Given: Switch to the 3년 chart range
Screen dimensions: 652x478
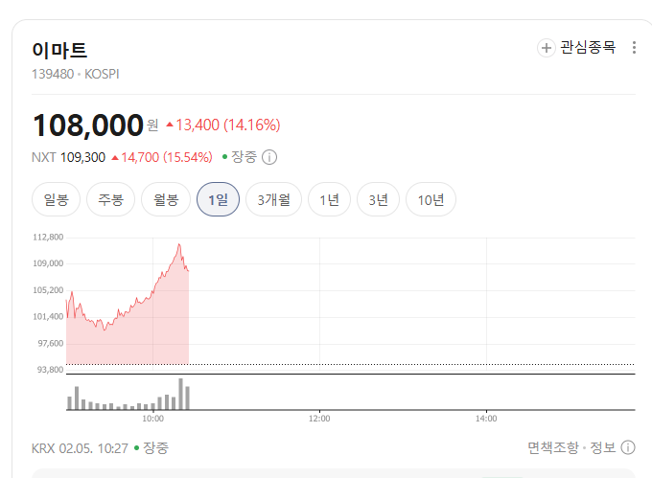Looking at the screenshot, I should tap(378, 200).
